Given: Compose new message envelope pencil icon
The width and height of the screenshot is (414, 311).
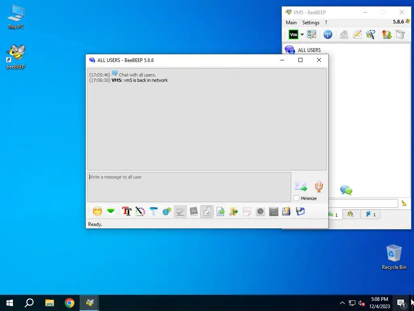Looking at the screenshot, I should click(x=357, y=35).
